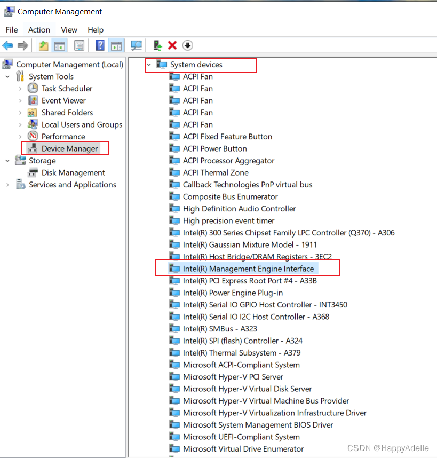The image size is (437, 458).
Task: Click the Services and Applications gear icon
Action: [x=20, y=184]
